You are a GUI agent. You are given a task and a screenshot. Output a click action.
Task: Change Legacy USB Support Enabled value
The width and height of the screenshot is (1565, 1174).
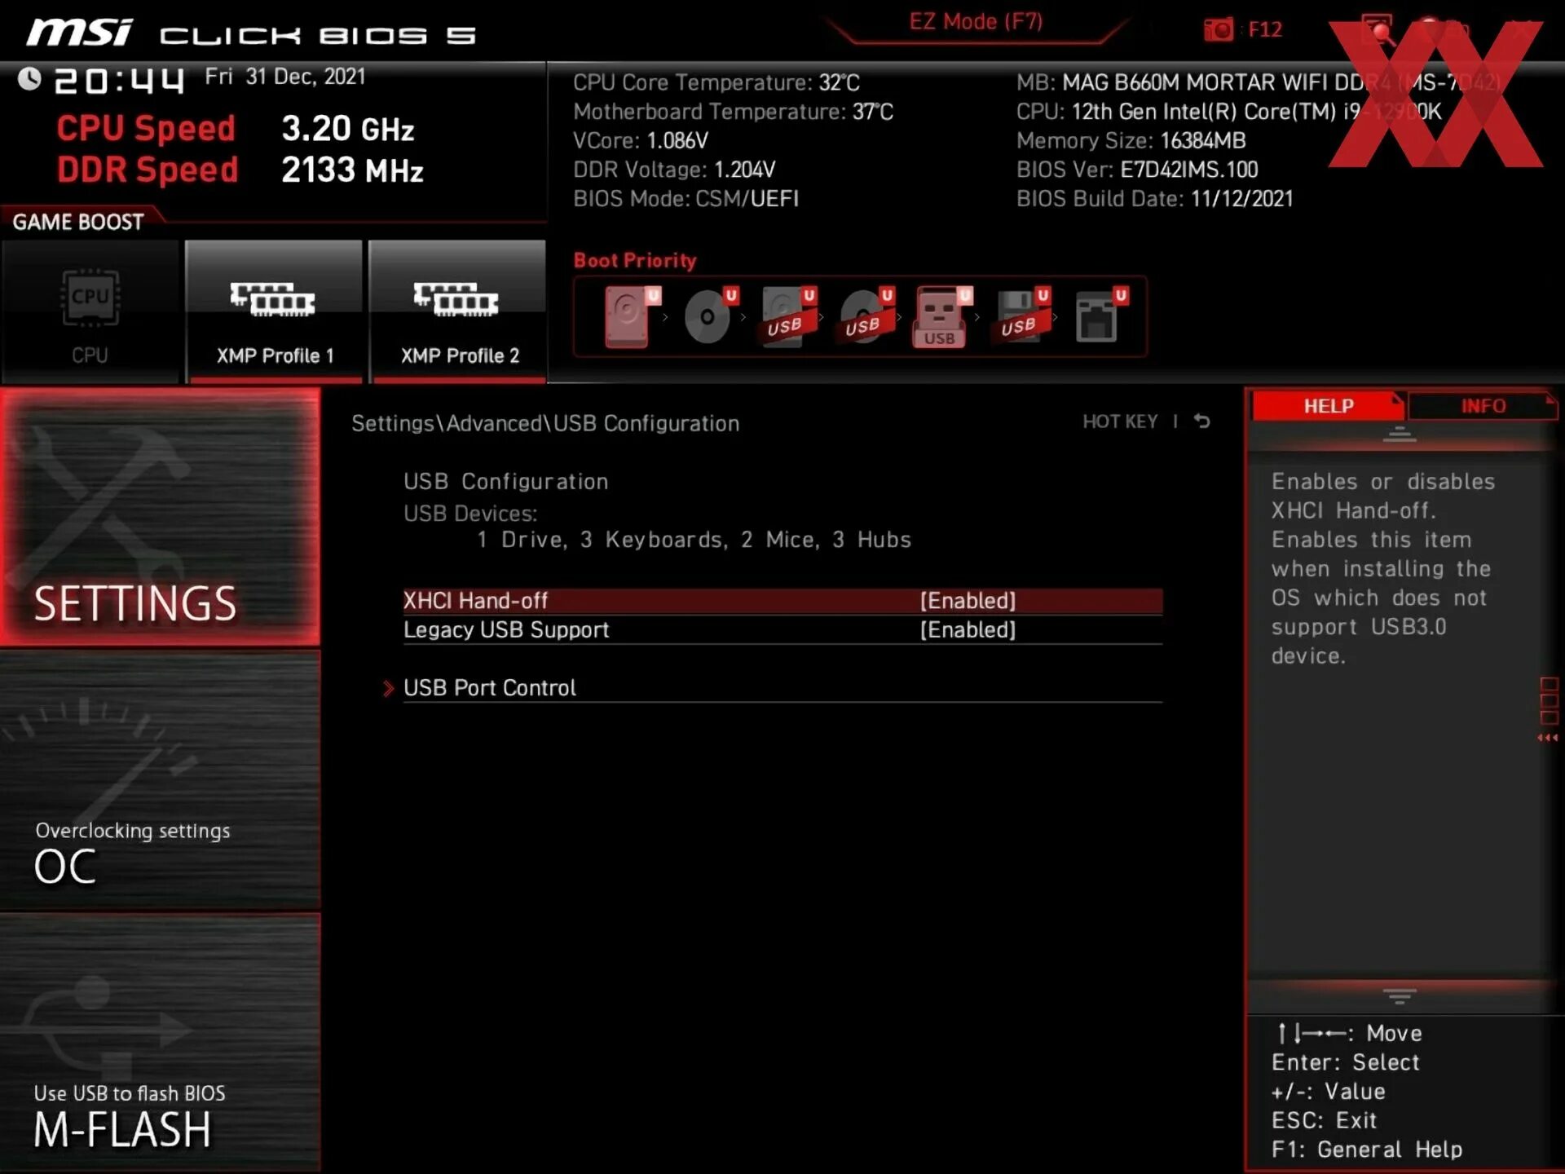pyautogui.click(x=968, y=629)
